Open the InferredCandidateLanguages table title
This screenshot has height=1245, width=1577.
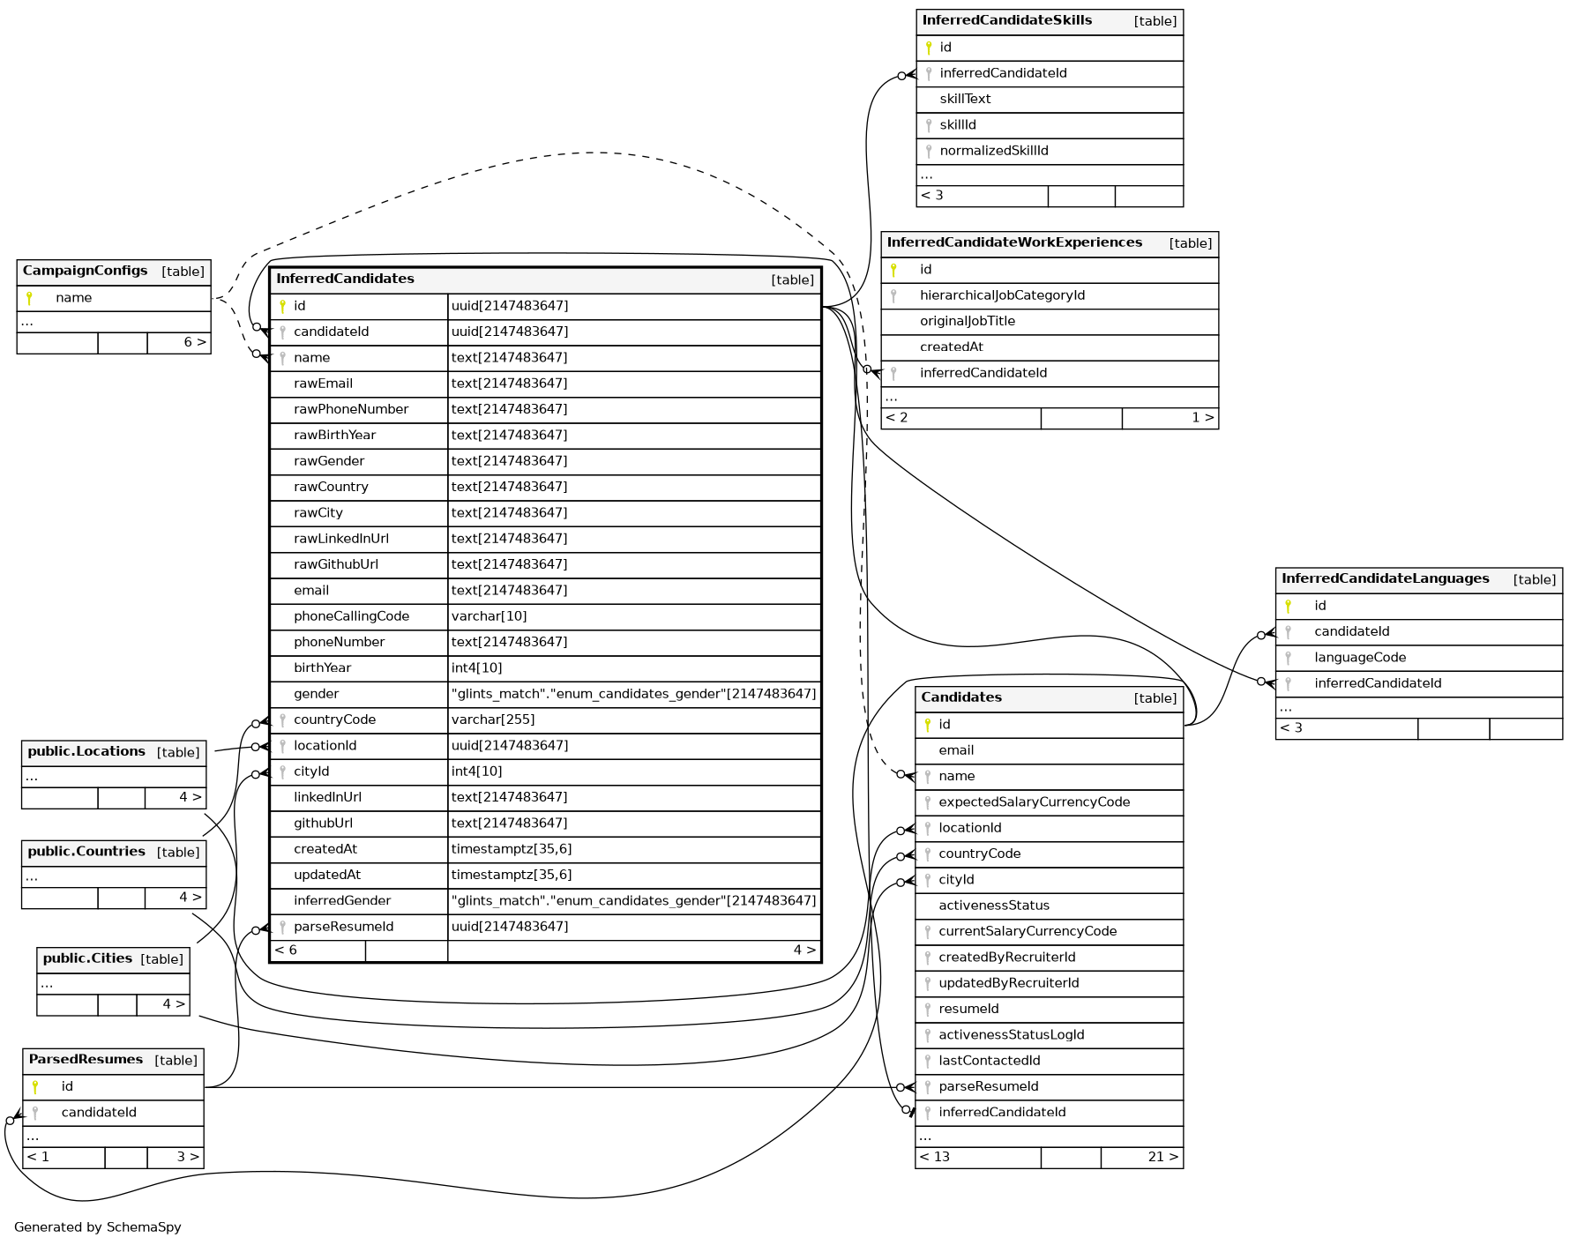[1385, 579]
